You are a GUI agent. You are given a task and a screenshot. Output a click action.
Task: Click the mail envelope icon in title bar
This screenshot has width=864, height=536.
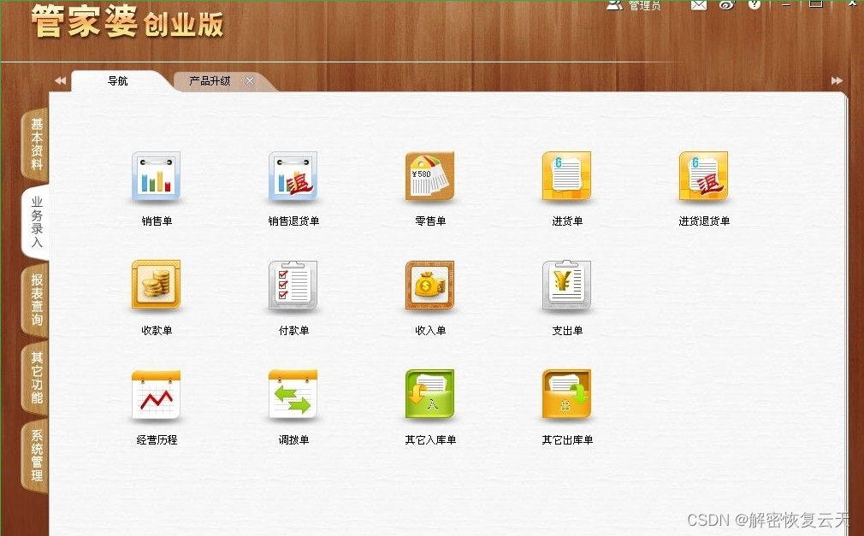click(x=699, y=5)
